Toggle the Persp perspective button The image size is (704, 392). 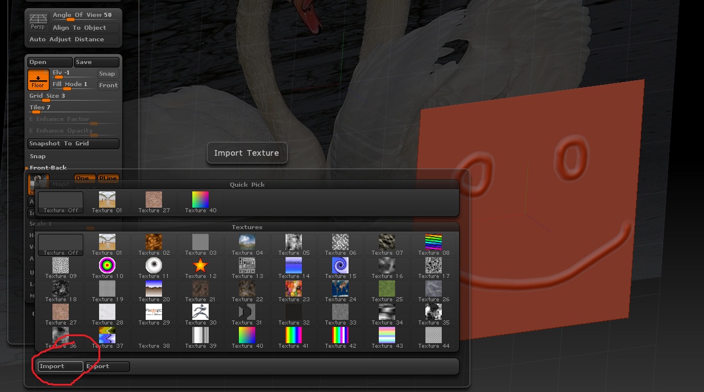point(38,22)
